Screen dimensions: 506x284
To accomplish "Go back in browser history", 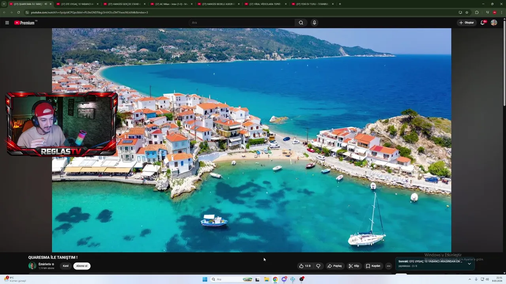I will pos(4,12).
